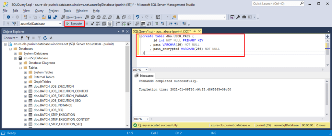This screenshot has height=136, width=332.
Task: Click the Execute button
Action: (x=75, y=24)
